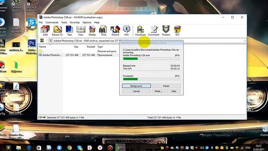Pause the extraction
The height and width of the screenshot is (151, 268).
166,86
